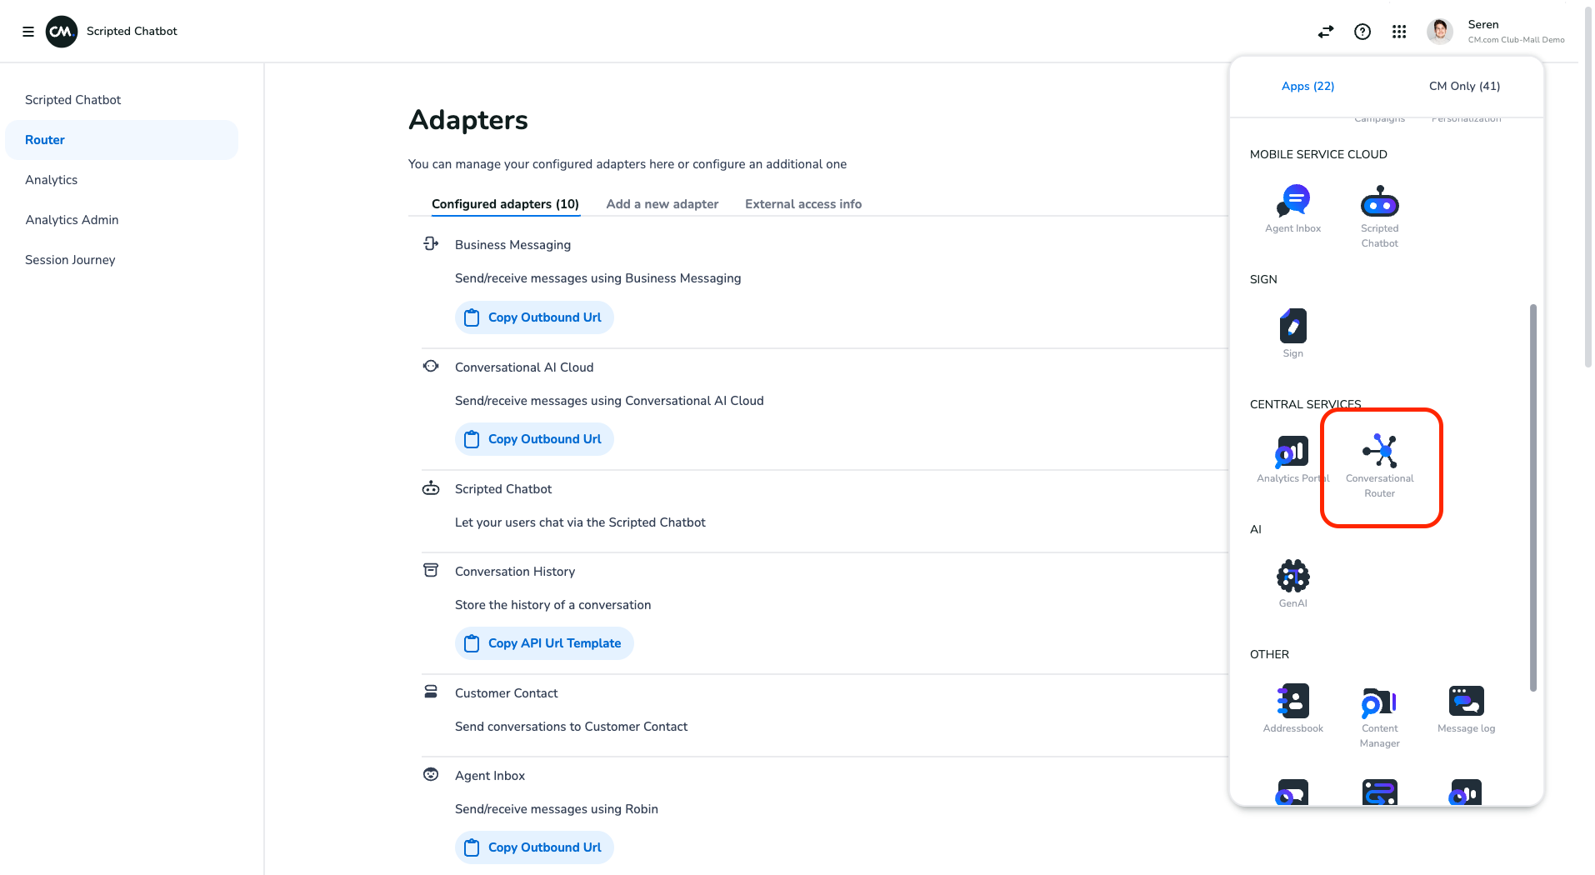Click Copy API Url Template button

tap(544, 643)
